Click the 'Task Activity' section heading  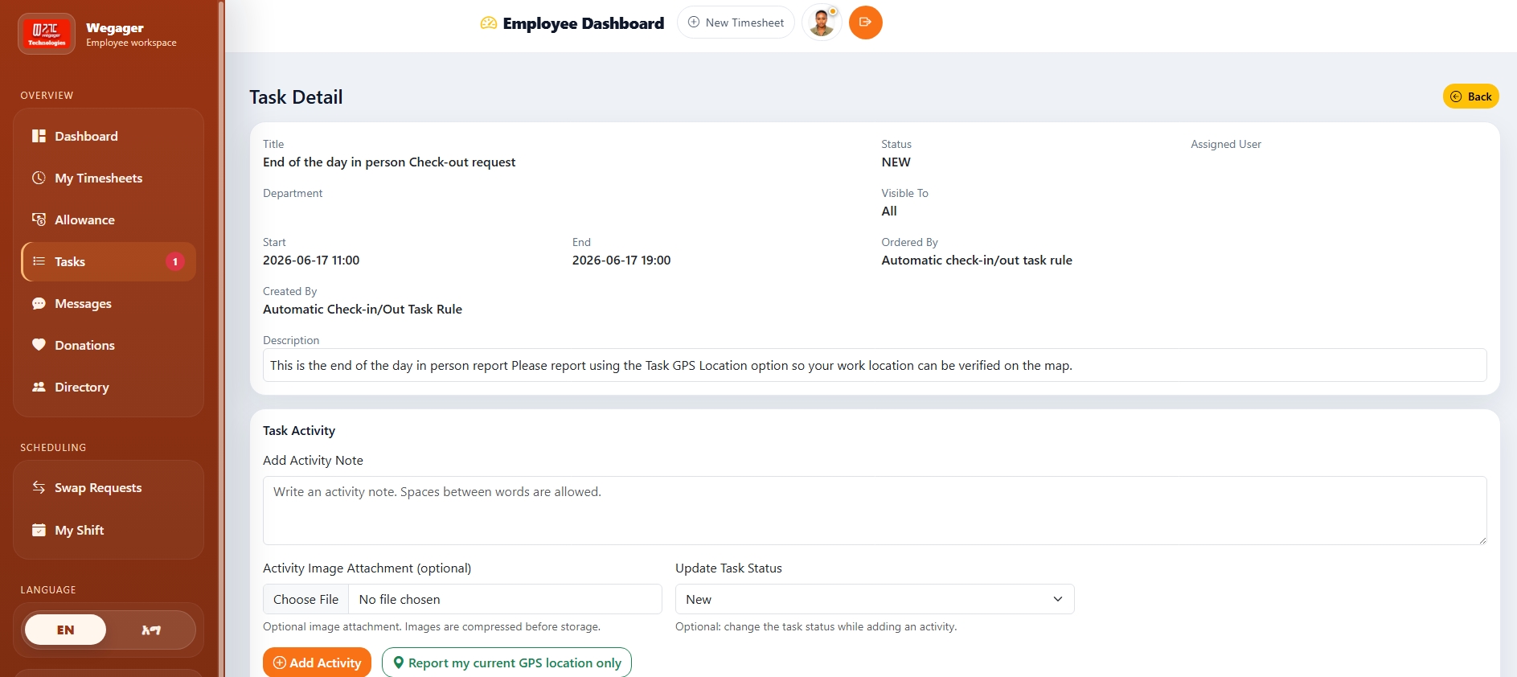(x=299, y=430)
